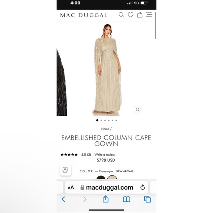213x213 pixels.
Task: Click Write a review link
Action: click(x=105, y=155)
